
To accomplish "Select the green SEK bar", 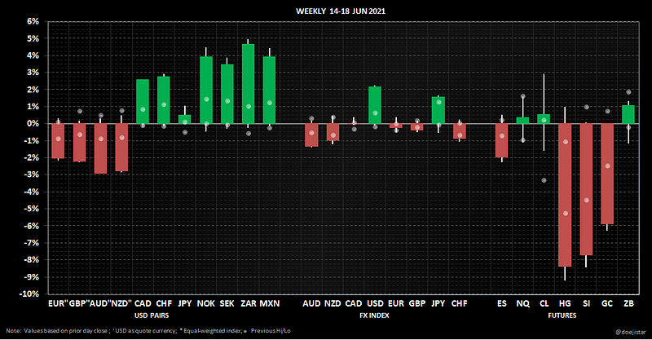I will 227,94.
